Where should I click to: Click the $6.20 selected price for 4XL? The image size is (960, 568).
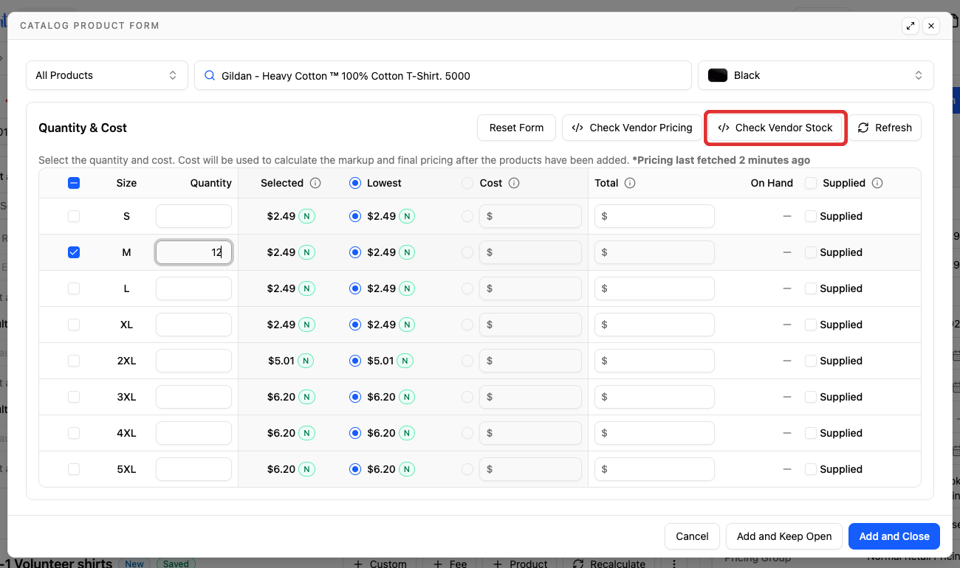[281, 433]
